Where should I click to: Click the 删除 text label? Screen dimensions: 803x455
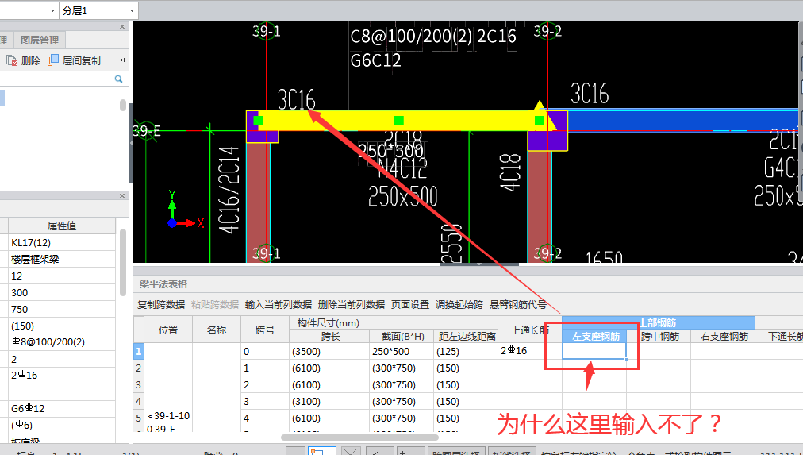point(31,61)
